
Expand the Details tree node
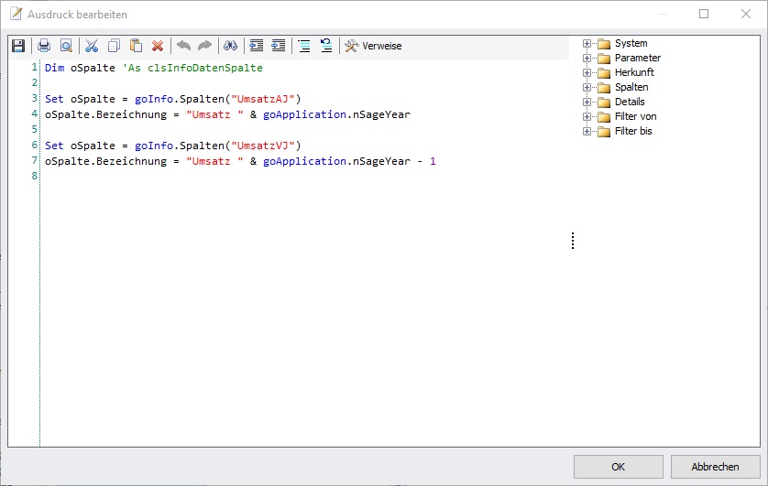click(x=587, y=103)
